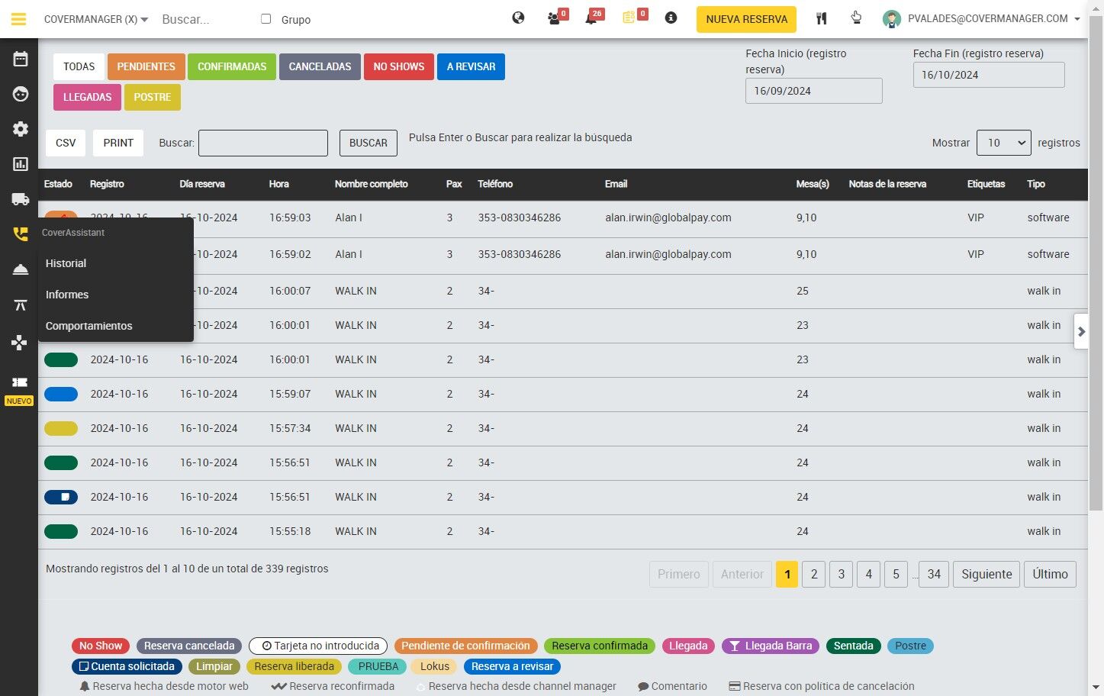Select Historial in CoverAssistant menu
The image size is (1104, 696).
tap(66, 263)
